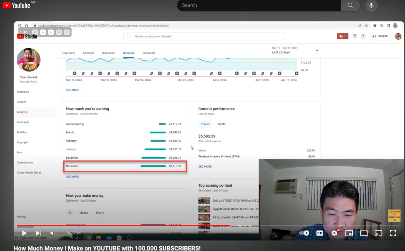Screen dimensions: 405x251
Task: Switch to miniplayer
Action: 349,233
